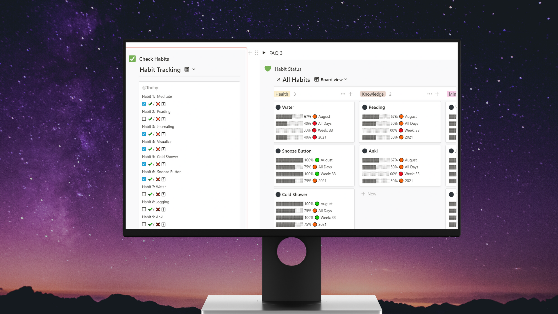558x314 pixels.
Task: Click the six-dot drag handle beside FAQ 3
Action: (x=256, y=53)
